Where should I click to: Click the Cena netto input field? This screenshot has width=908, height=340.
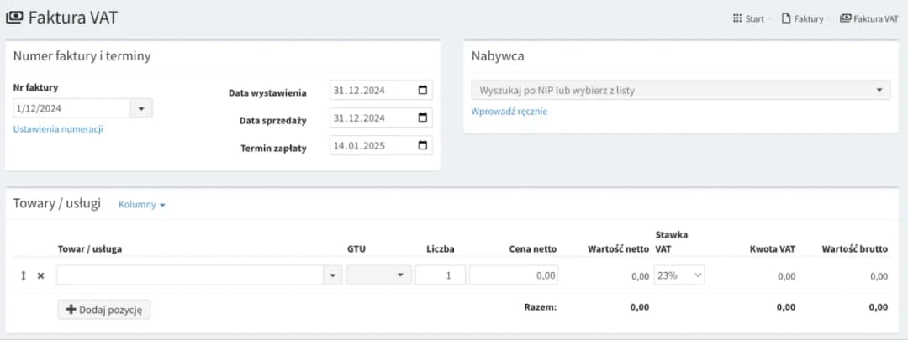(514, 275)
